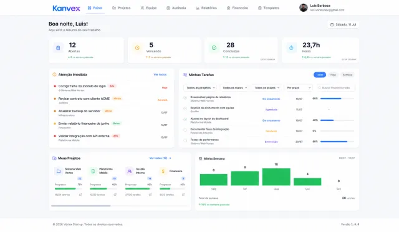Click the Minhas Tarefas header icon

pos(185,75)
